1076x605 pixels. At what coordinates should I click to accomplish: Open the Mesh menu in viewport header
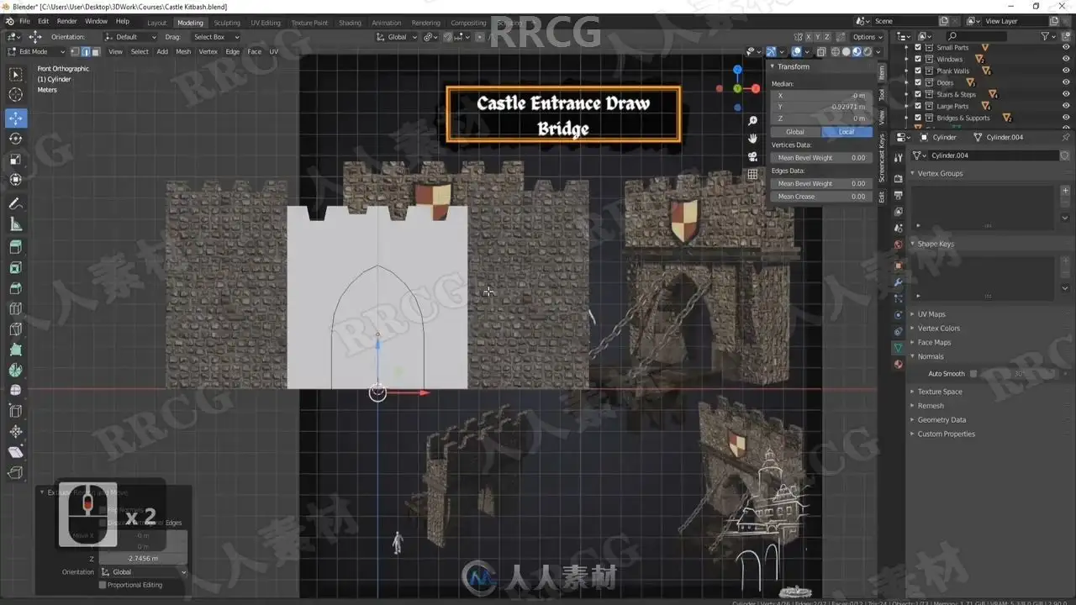(x=183, y=51)
